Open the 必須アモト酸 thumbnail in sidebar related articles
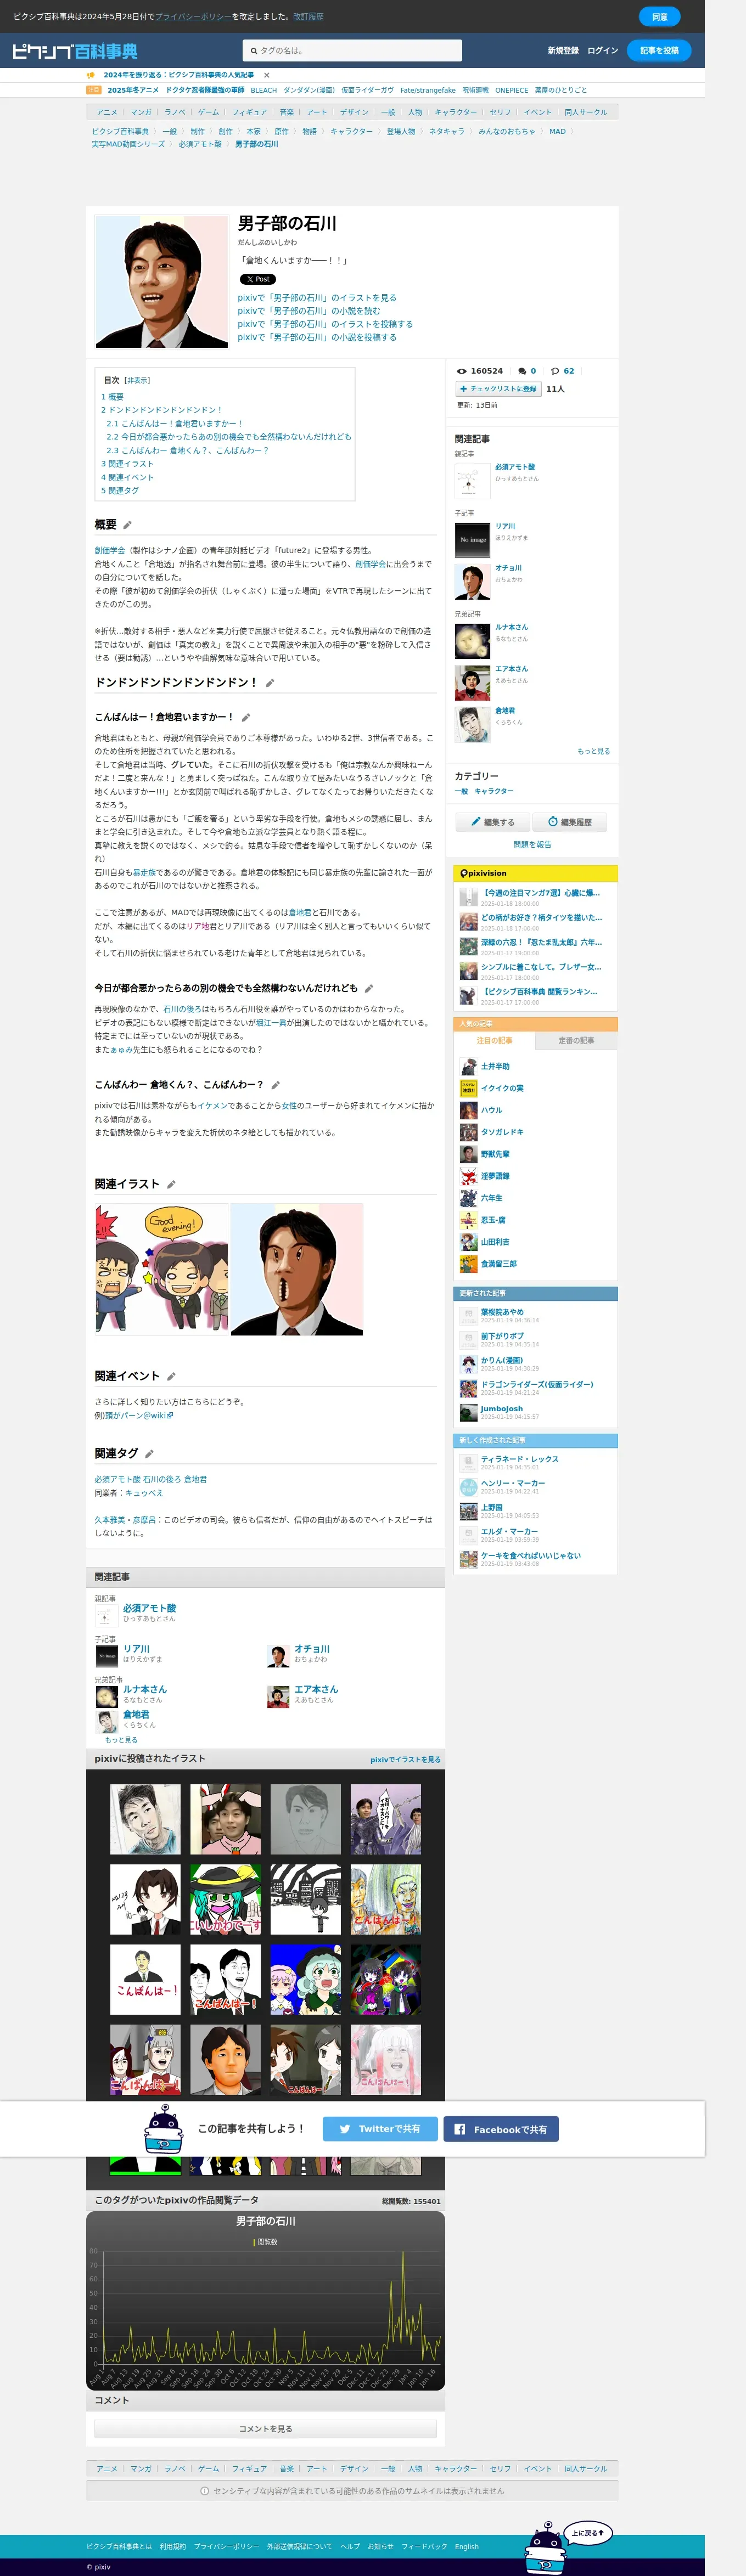The width and height of the screenshot is (746, 2576). [472, 481]
